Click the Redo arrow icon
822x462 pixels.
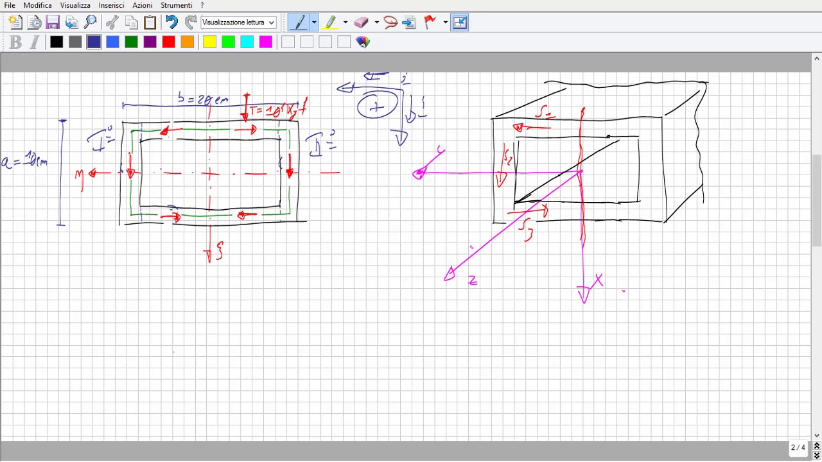pos(190,22)
